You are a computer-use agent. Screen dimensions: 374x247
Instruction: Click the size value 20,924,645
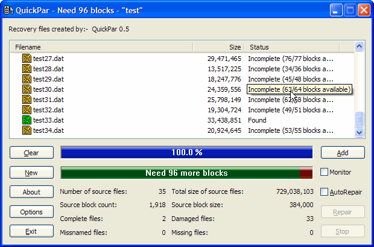224,130
